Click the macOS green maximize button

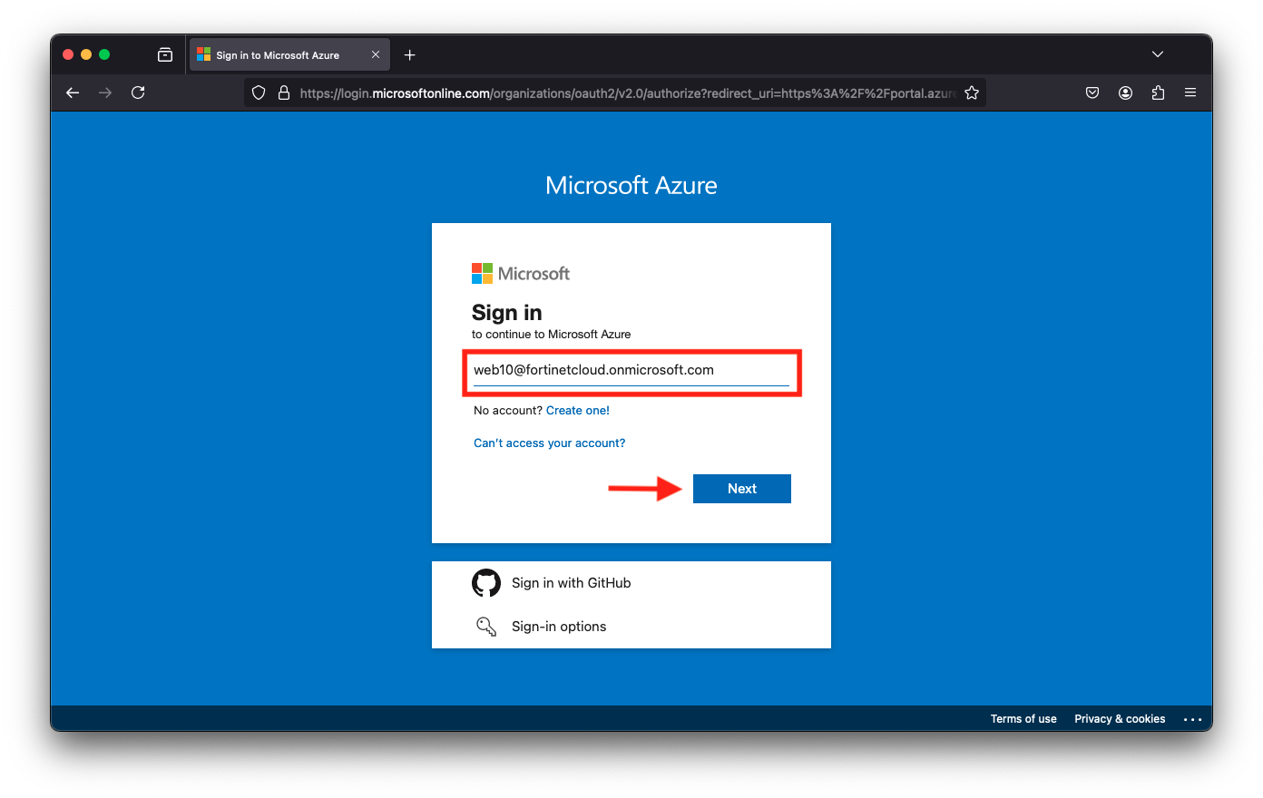coord(104,54)
